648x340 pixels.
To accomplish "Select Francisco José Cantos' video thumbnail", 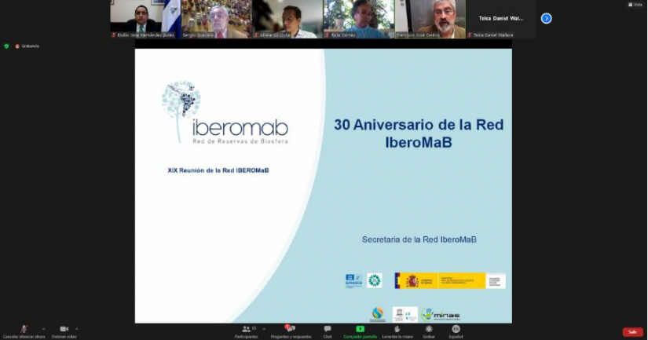I will (x=430, y=19).
